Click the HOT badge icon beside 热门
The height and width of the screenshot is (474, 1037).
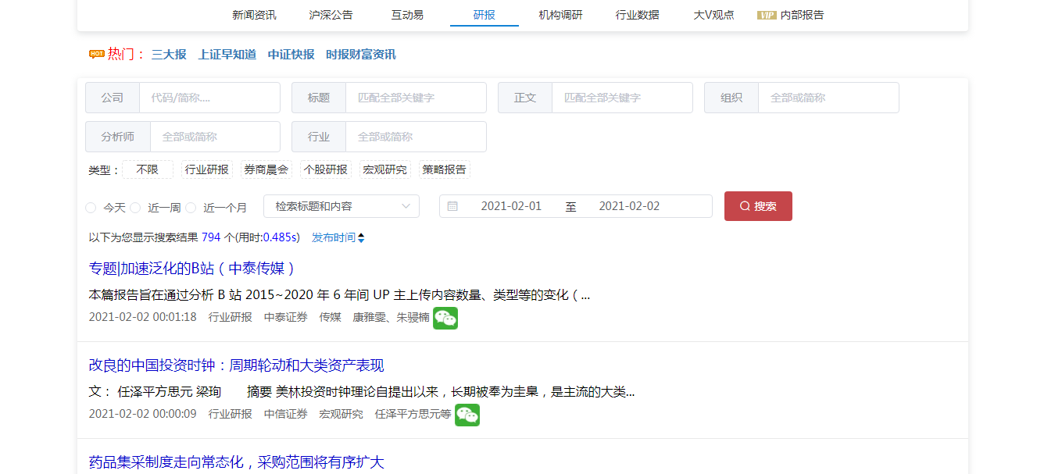click(97, 54)
